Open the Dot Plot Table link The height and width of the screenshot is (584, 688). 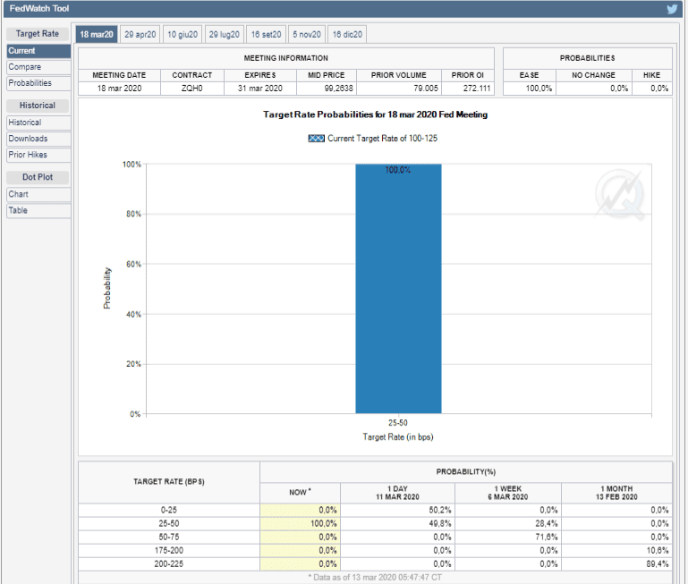click(x=38, y=210)
